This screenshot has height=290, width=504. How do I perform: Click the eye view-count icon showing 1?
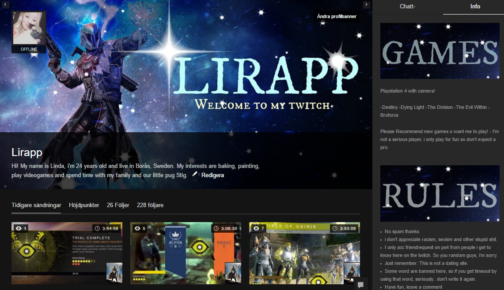(19, 228)
